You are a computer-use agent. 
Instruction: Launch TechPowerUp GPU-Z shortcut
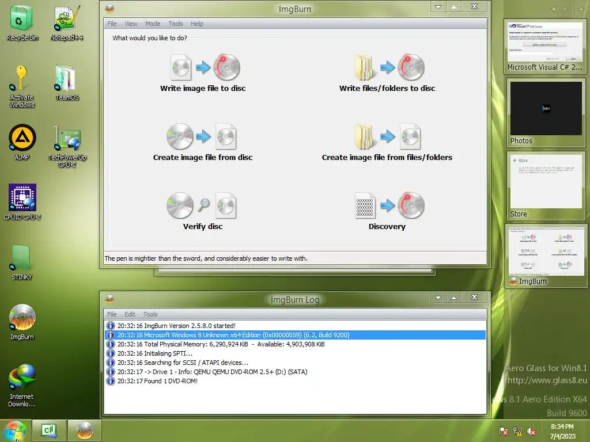(67, 147)
